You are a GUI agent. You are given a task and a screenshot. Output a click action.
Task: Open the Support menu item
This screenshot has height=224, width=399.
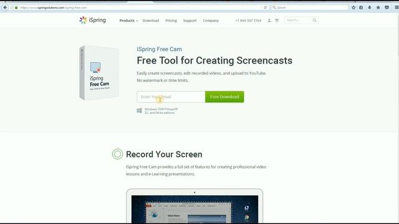tap(190, 21)
